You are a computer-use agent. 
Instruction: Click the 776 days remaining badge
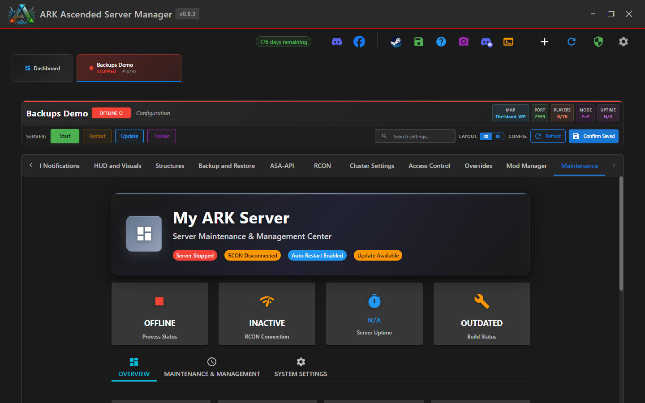284,42
